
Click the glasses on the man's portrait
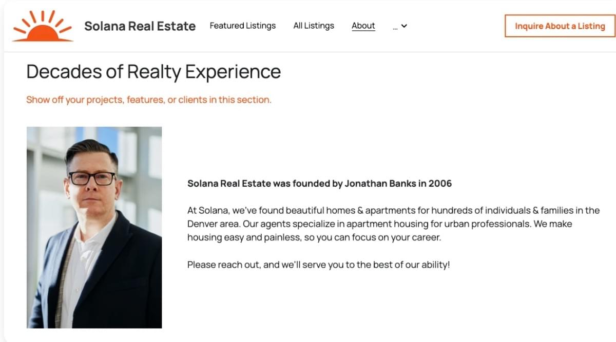(92, 178)
